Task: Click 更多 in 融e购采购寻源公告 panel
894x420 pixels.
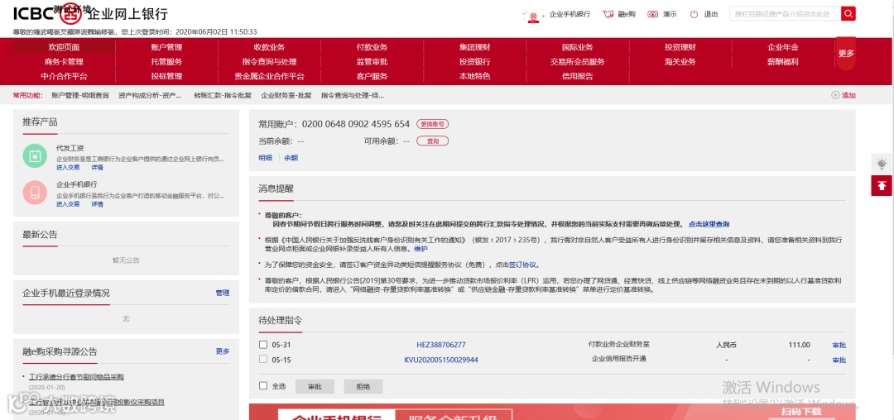Action: click(x=223, y=351)
